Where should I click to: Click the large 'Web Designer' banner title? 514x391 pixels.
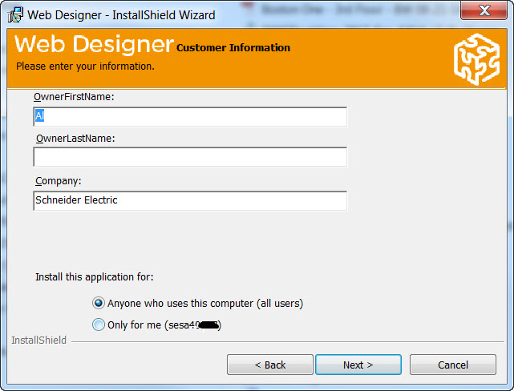pos(94,44)
